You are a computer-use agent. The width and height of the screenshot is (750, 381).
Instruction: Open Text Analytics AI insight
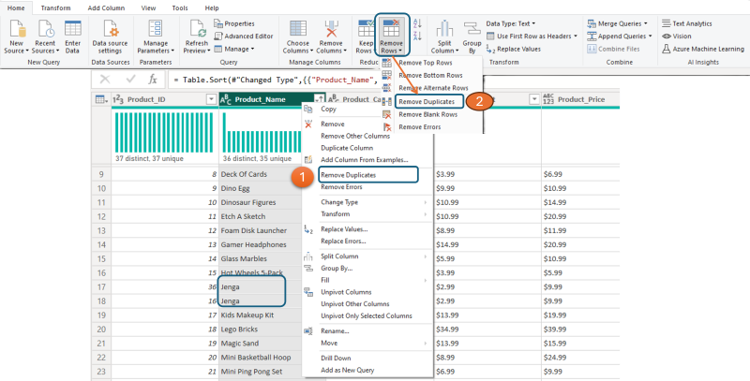pos(687,23)
